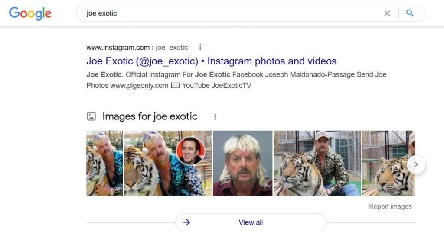The image size is (444, 241).
Task: Click the magnifying glass search icon
Action: point(410,13)
